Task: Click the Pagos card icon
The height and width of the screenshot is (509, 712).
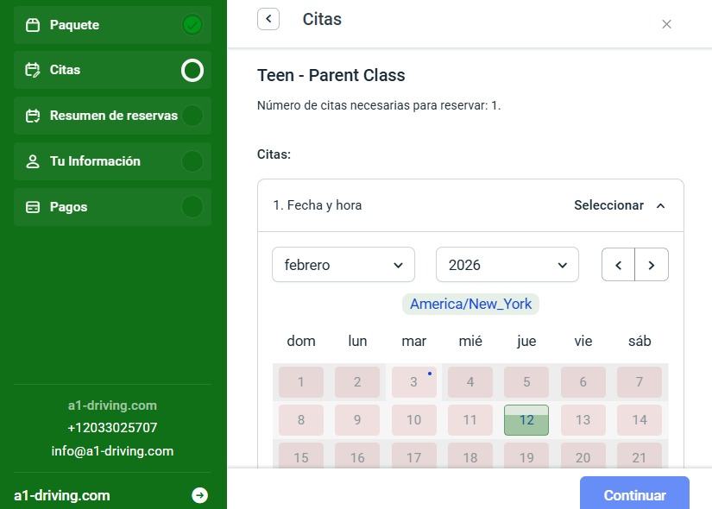Action: coord(33,207)
